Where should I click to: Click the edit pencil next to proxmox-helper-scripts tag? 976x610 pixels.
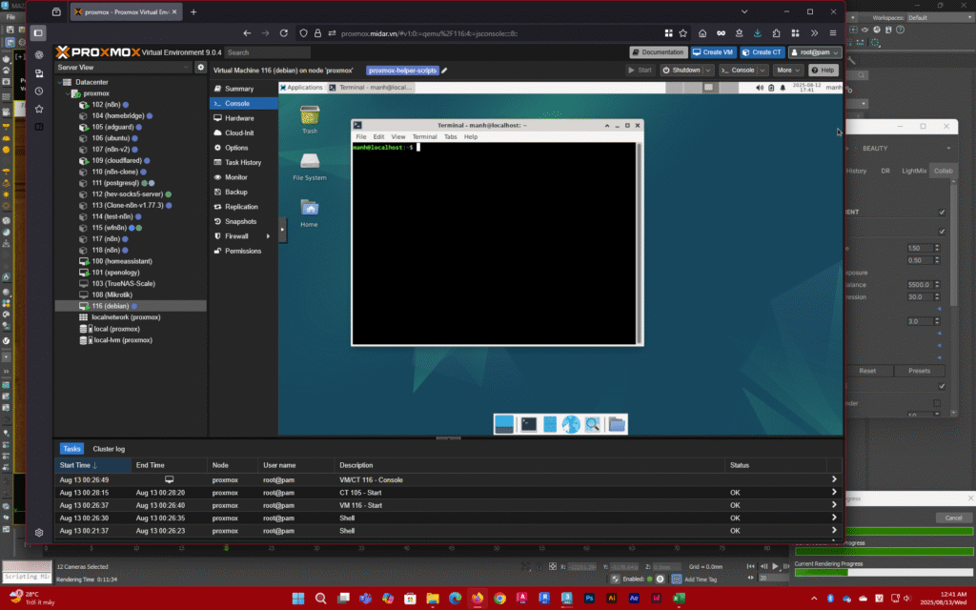click(444, 71)
